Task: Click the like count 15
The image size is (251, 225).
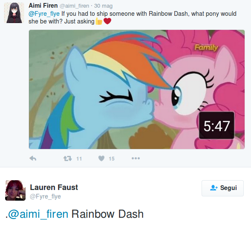Action: coord(112,159)
